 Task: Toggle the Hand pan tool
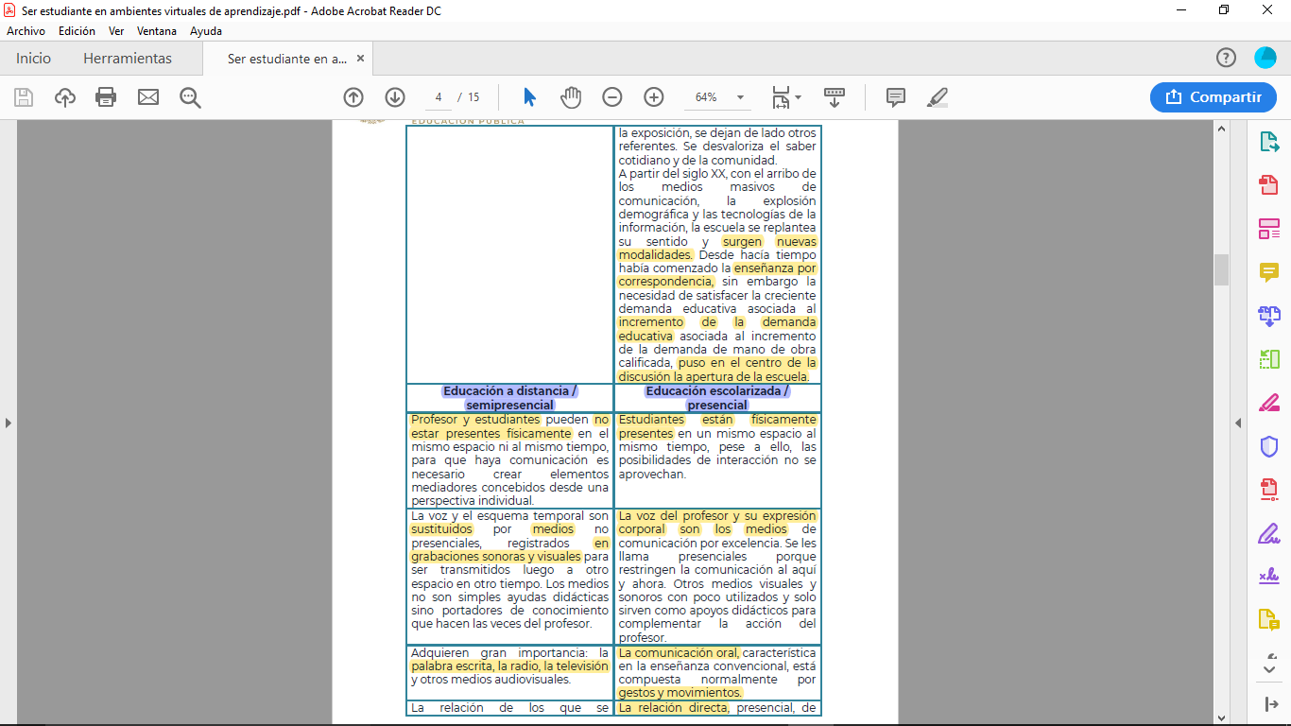click(x=571, y=97)
